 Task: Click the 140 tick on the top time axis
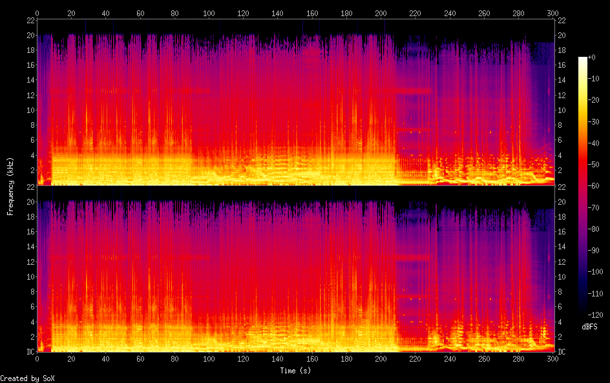[277, 13]
